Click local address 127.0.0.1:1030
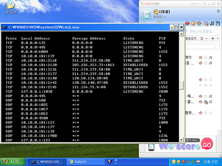 click(x=37, y=92)
